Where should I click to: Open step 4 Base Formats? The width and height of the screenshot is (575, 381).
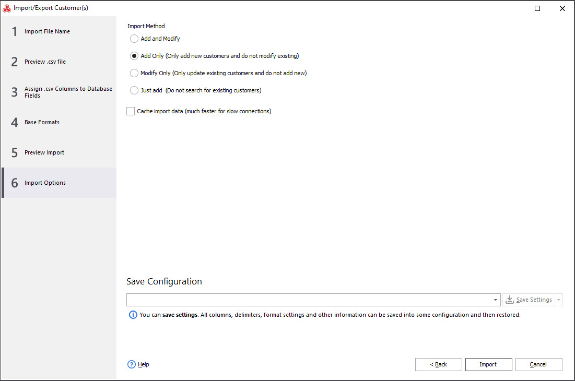[58, 122]
